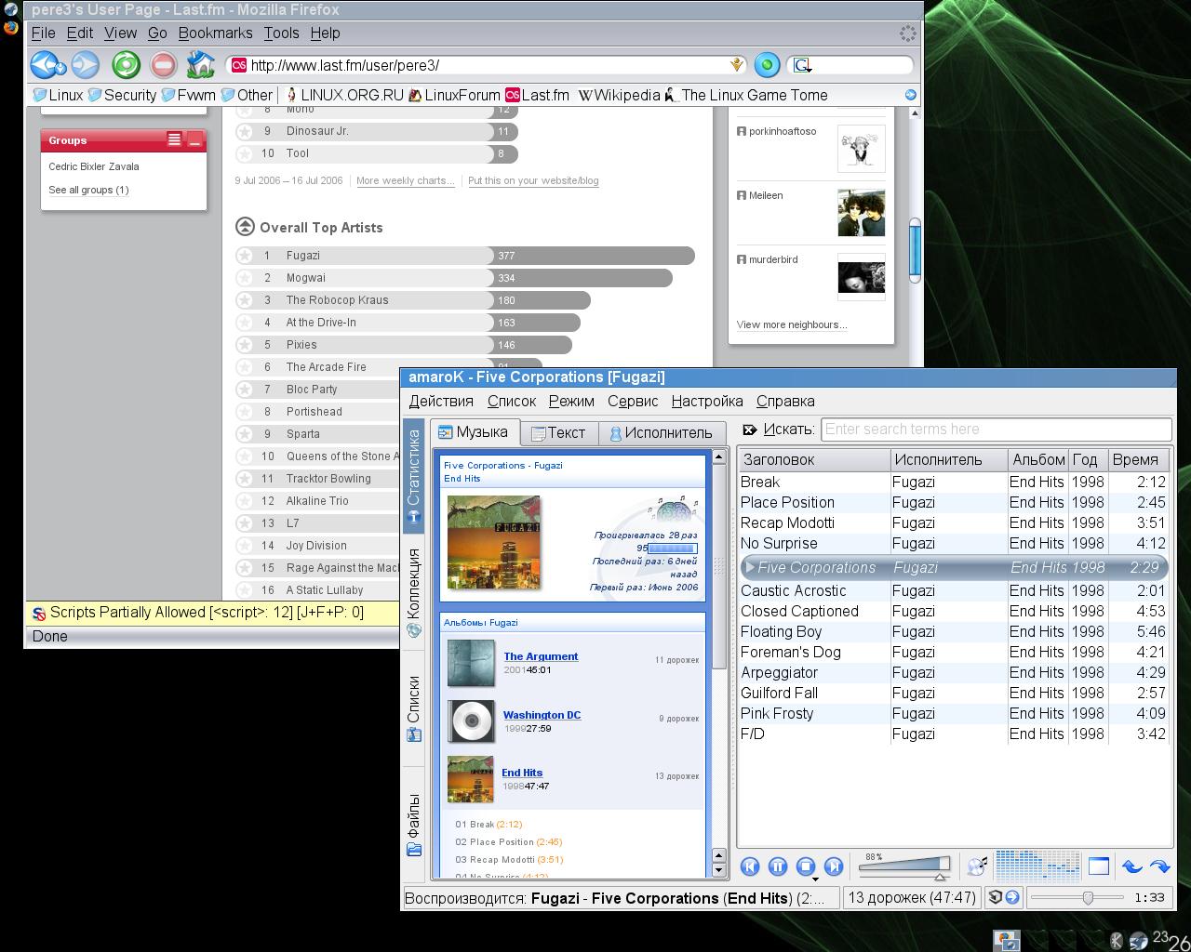Open Wikipedia bookmark

pos(619,95)
